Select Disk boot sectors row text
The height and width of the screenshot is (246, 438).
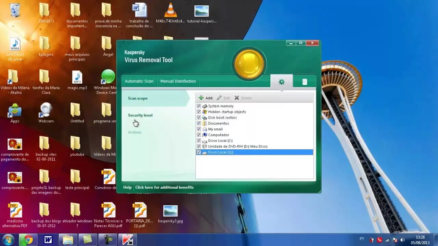[x=222, y=118]
